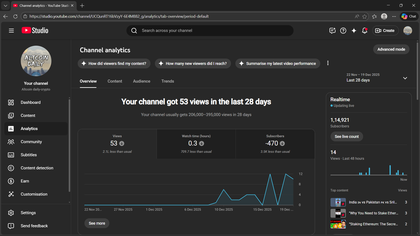
Task: Open the browser tab list dropdown
Action: 5,6
